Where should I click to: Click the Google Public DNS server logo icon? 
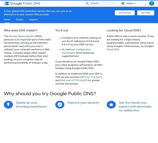pyautogui.click(x=7, y=3)
